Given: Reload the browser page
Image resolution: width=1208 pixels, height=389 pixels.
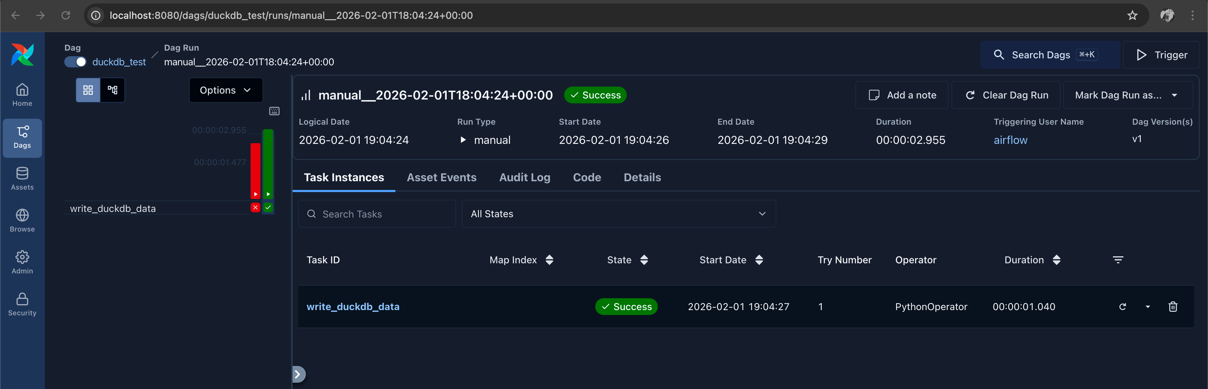Looking at the screenshot, I should (x=66, y=15).
